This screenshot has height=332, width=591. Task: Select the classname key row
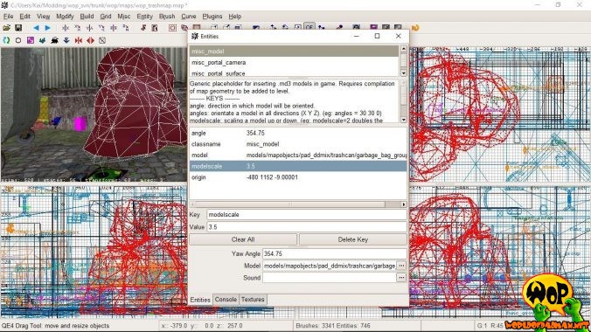[x=298, y=144]
